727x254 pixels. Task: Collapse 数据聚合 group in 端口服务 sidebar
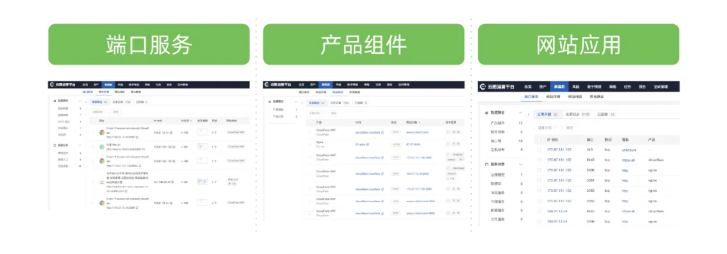[80, 101]
